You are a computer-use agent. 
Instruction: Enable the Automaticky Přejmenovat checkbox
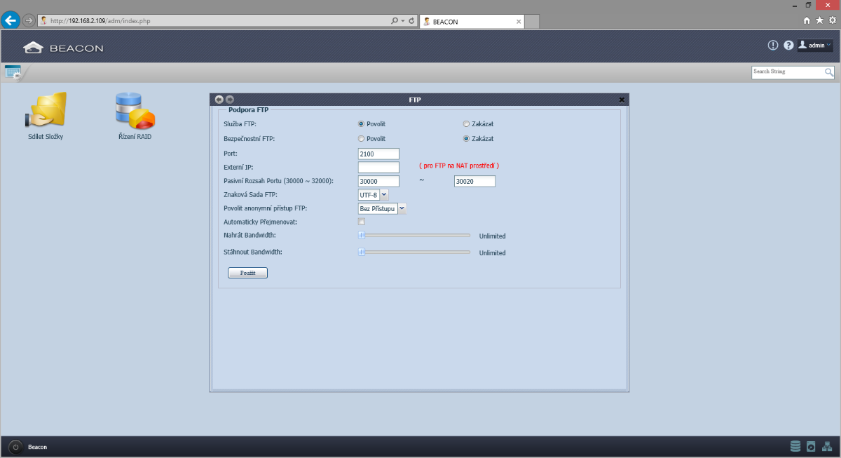362,222
